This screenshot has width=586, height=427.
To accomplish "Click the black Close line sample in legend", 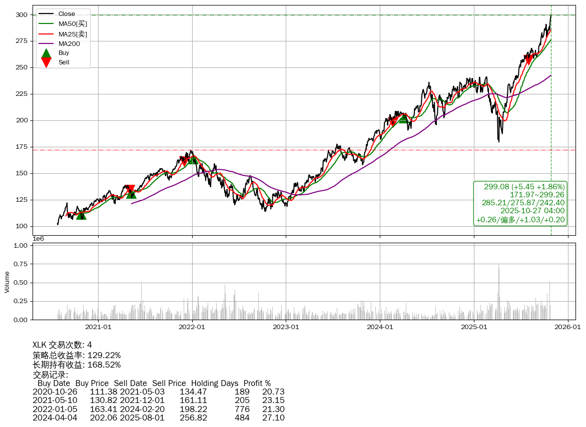I will point(46,14).
